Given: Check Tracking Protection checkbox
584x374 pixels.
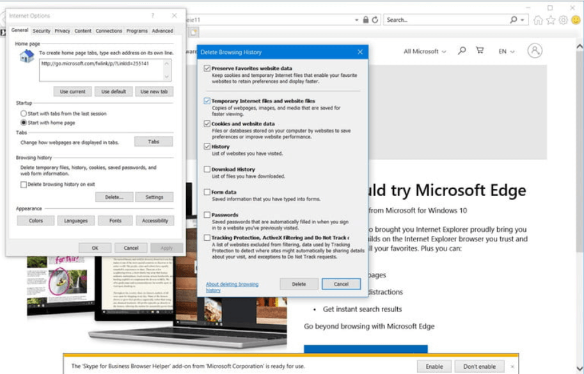Looking at the screenshot, I should (207, 238).
